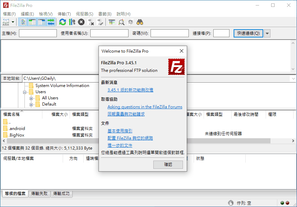
Task: Select the .BigNox folder in the list
Action: coord(14,135)
